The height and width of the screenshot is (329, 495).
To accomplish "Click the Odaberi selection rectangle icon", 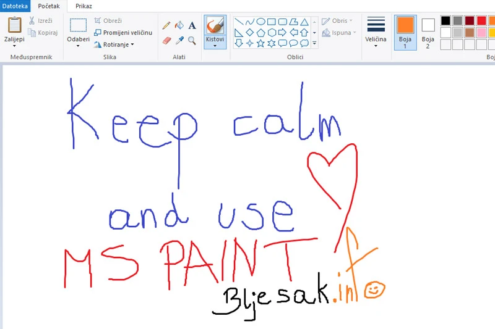I will point(78,25).
